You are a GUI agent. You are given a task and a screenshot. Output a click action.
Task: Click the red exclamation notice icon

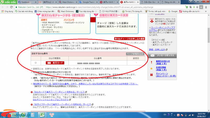coord(151,62)
